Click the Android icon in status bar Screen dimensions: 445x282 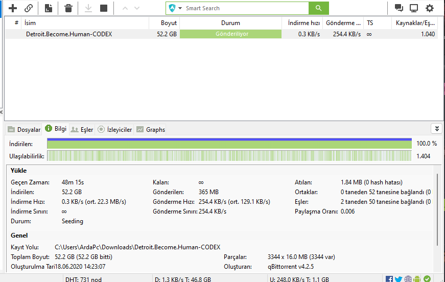click(417, 279)
